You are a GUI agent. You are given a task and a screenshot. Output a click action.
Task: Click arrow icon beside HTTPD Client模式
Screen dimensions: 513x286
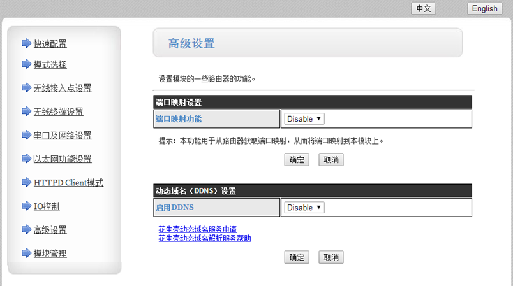[26, 182]
